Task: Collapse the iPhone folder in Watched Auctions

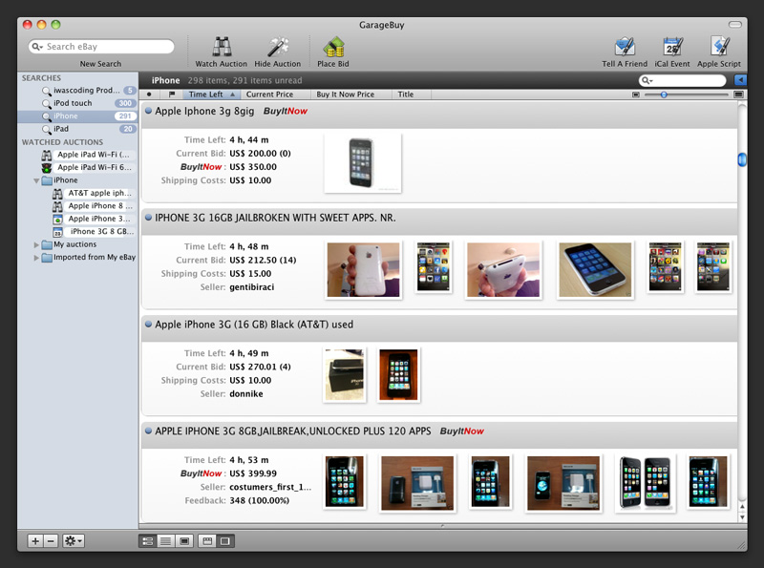Action: (36, 180)
